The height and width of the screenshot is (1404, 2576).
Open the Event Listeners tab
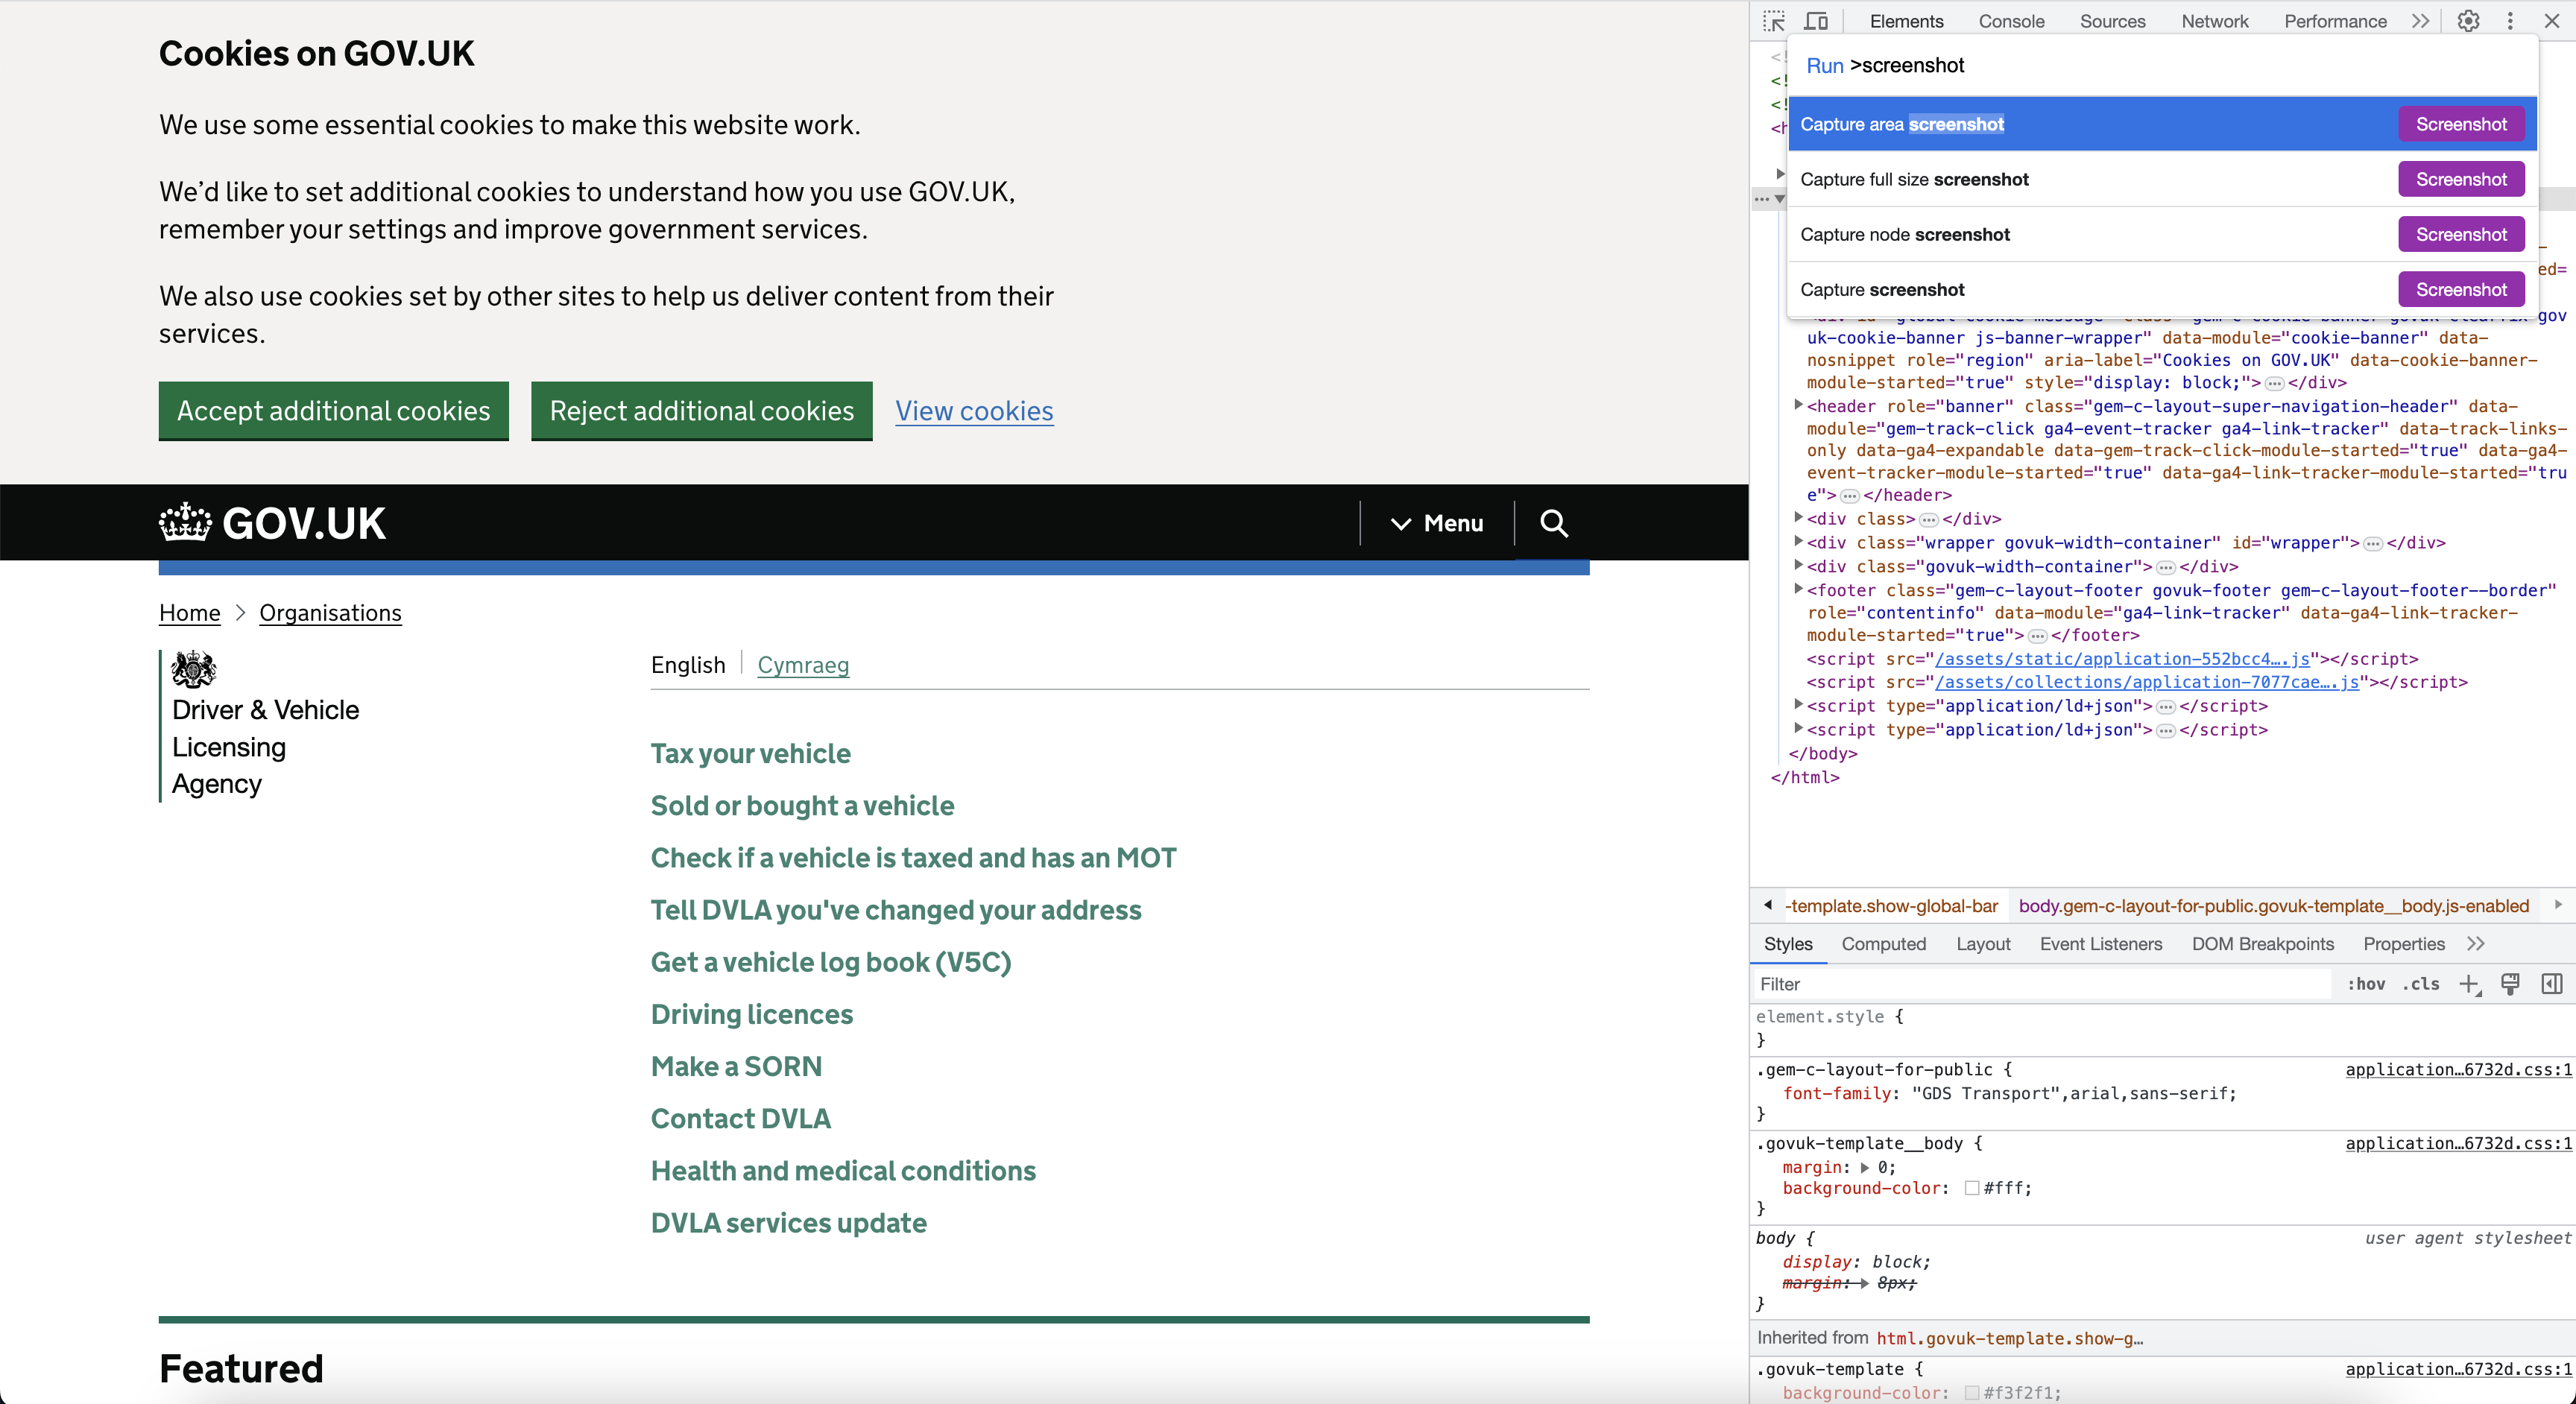(2101, 944)
